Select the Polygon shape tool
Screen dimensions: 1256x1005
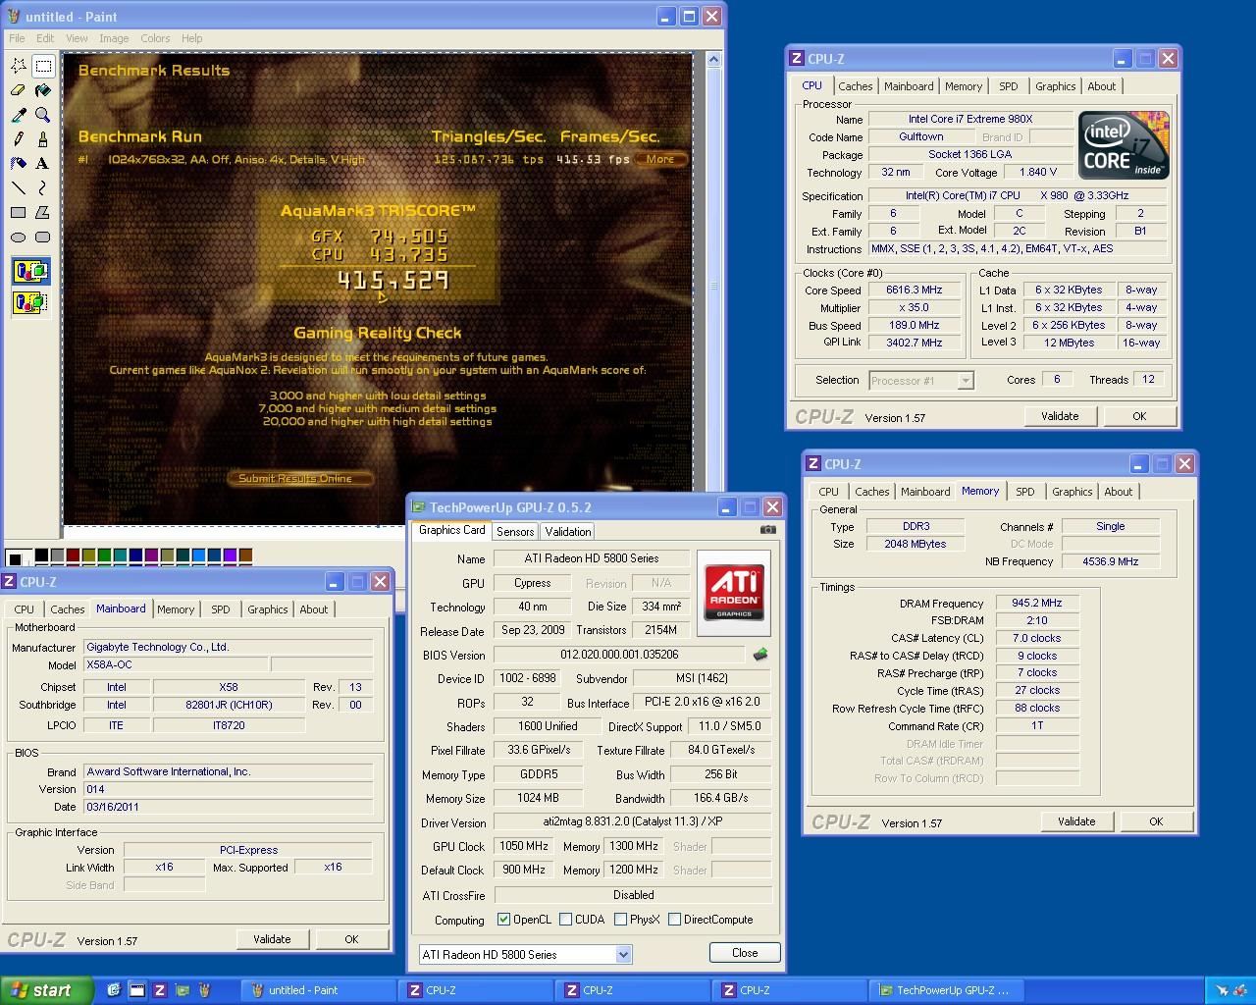[x=43, y=212]
